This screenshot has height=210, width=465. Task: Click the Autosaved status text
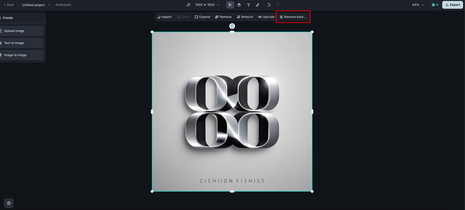click(x=63, y=5)
